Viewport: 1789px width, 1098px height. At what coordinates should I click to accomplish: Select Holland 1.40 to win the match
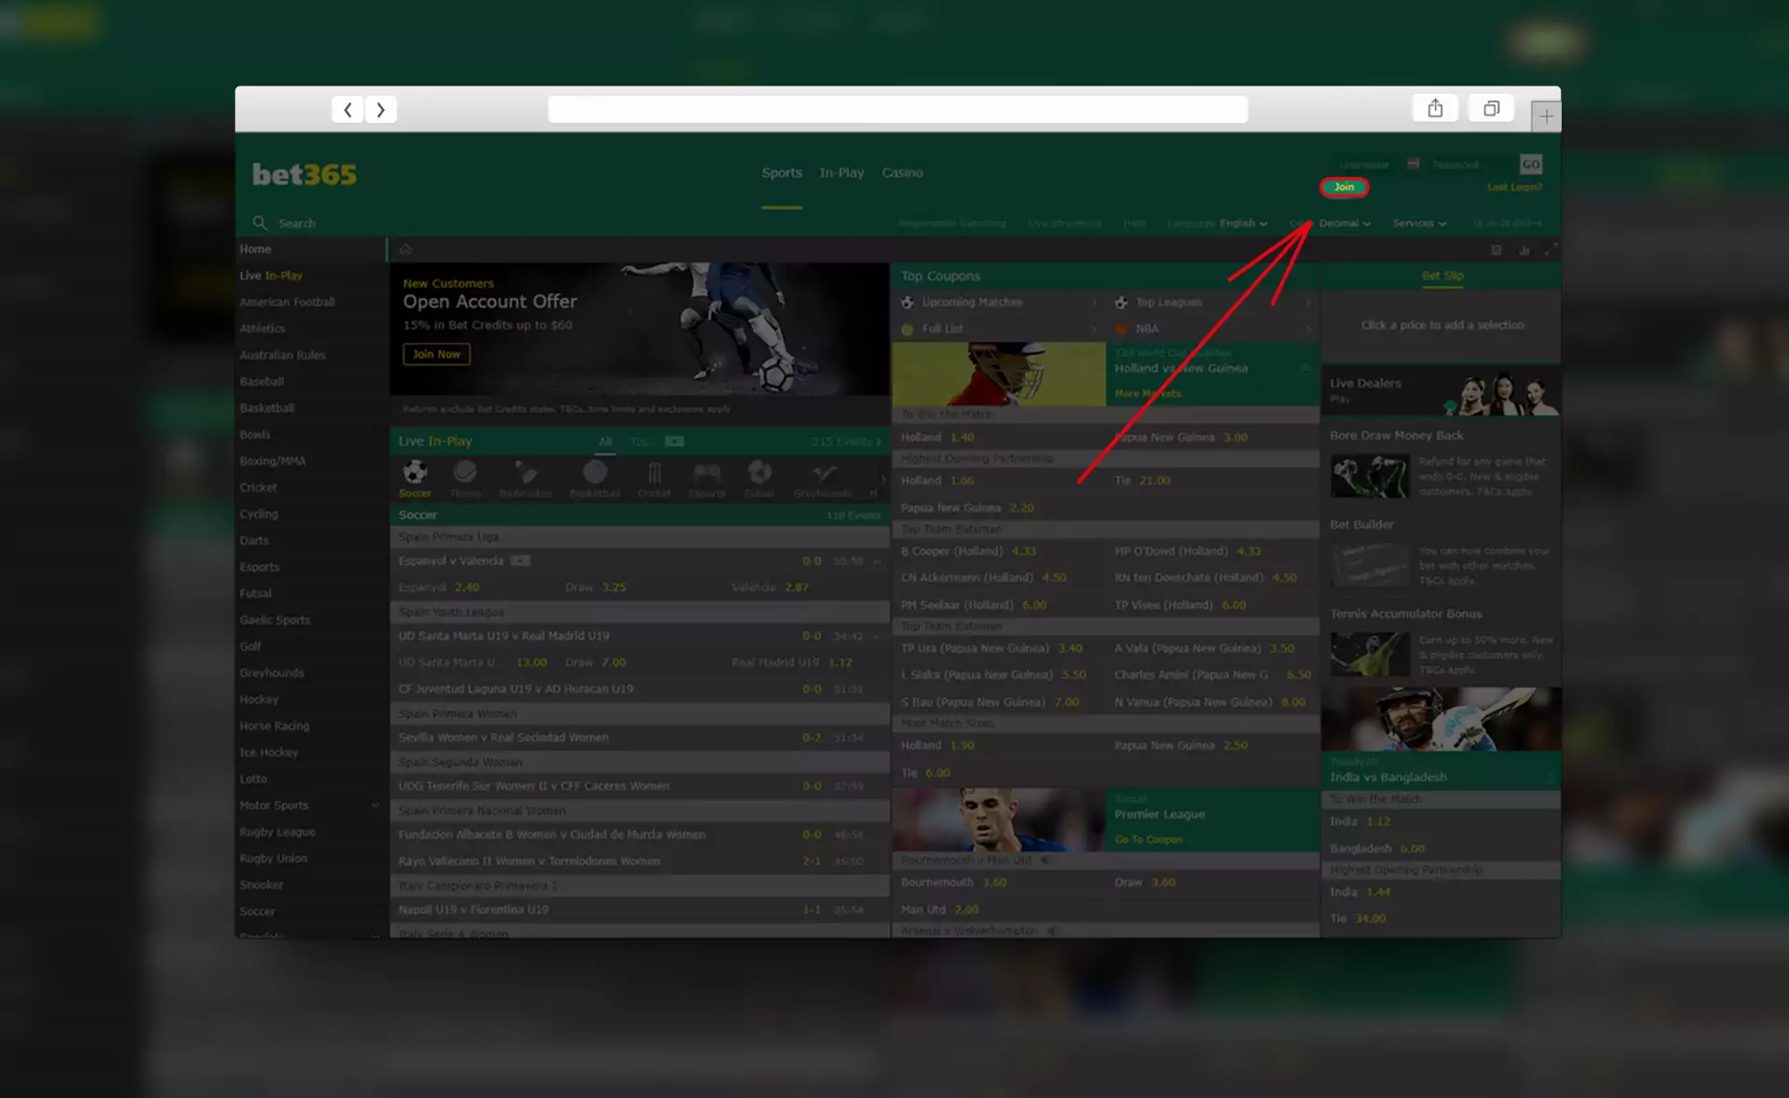[x=962, y=438]
